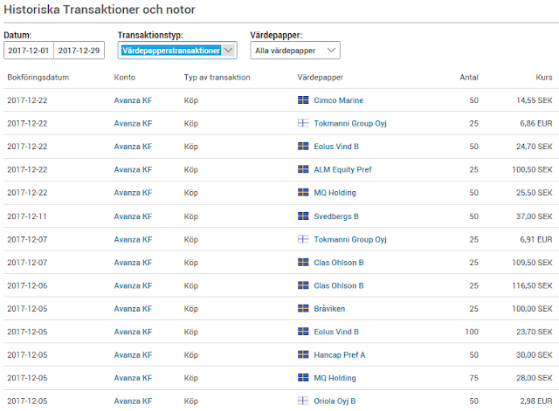559x411 pixels.
Task: Click the Finnish flag beside Oriola Oyj B
Action: 303,401
